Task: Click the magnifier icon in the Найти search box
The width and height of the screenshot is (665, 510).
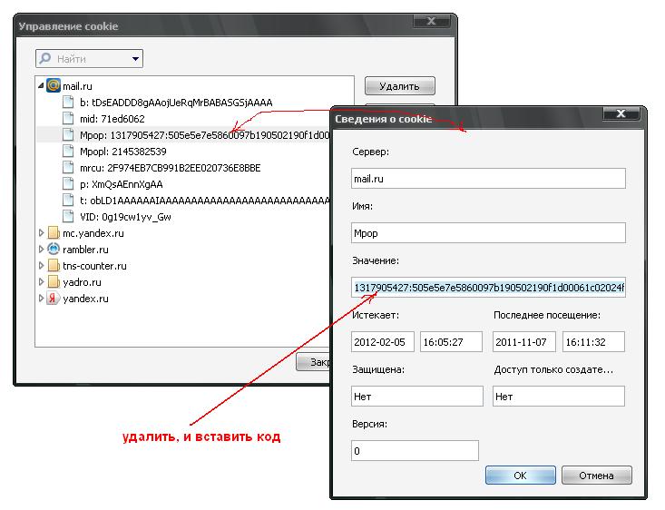Action: 45,59
